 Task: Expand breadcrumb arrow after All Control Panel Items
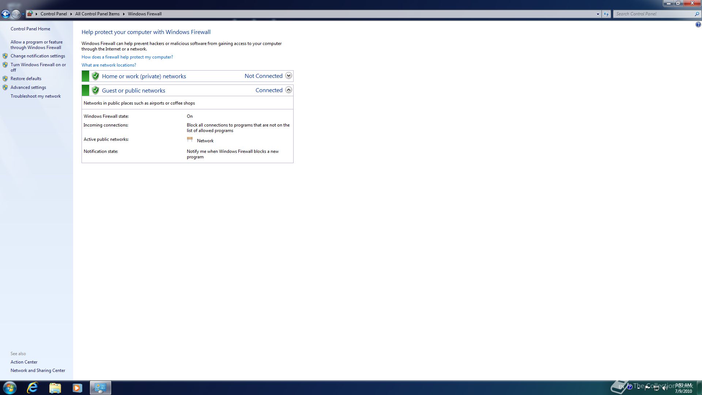pos(124,14)
